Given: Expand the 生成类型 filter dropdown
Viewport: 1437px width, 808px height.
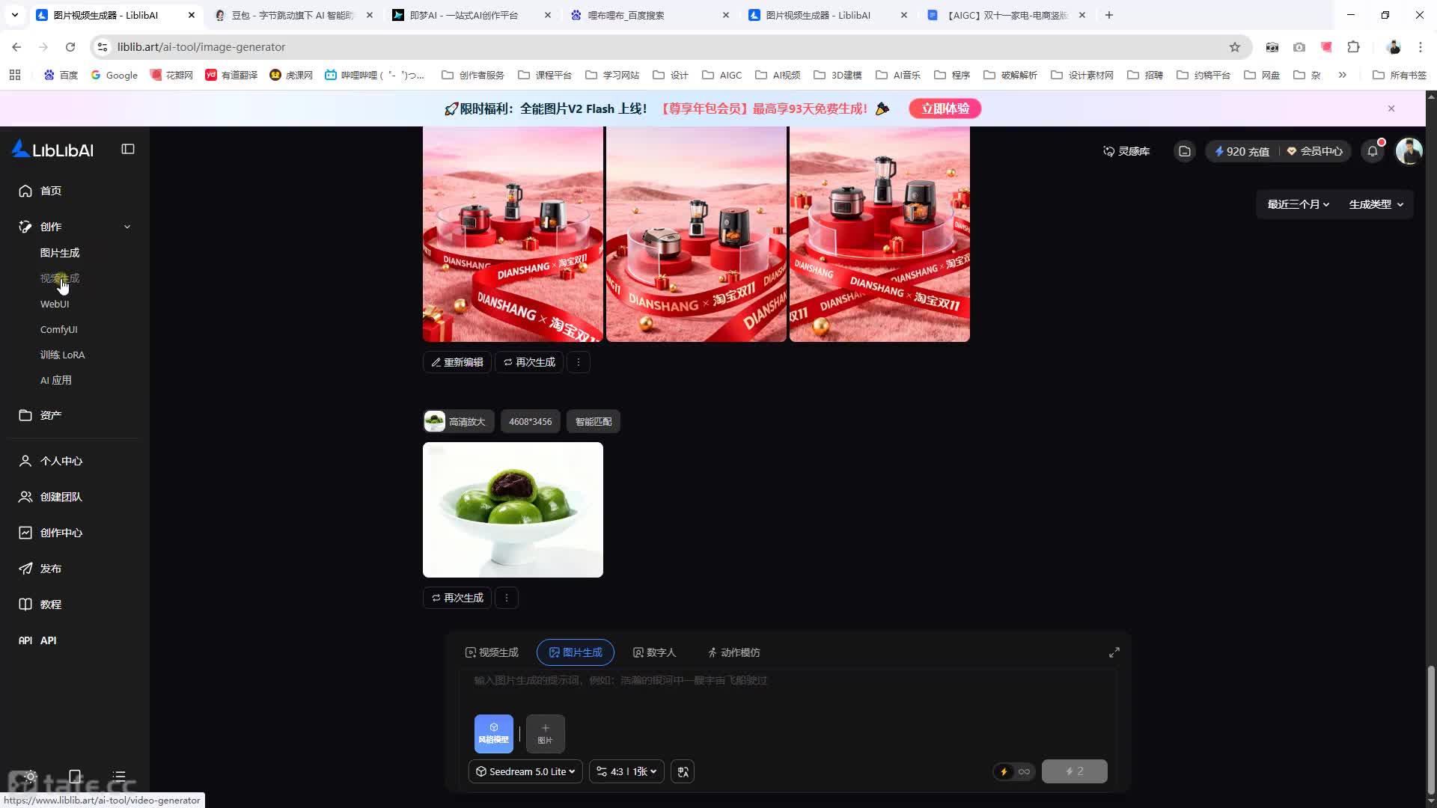Looking at the screenshot, I should coord(1376,204).
